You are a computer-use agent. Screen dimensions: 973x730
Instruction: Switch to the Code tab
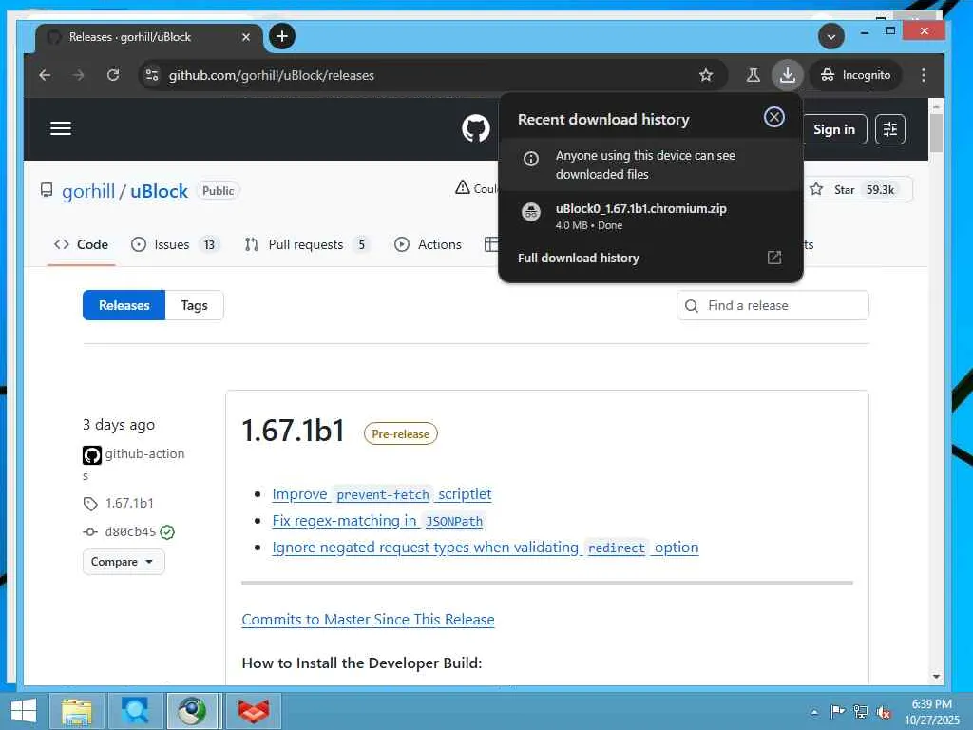[x=82, y=244]
